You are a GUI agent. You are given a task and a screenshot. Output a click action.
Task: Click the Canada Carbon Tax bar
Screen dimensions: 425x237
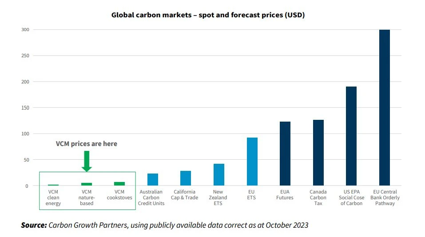click(318, 153)
